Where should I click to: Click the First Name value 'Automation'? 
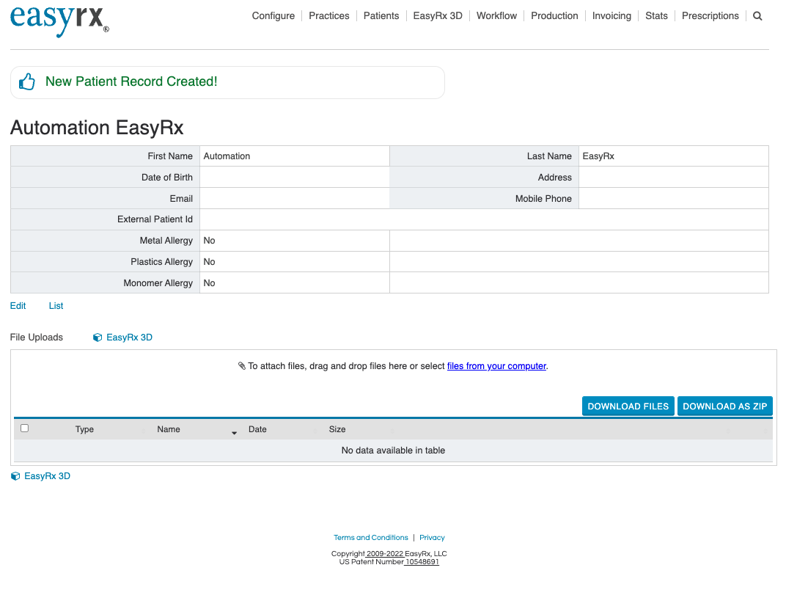tap(227, 156)
